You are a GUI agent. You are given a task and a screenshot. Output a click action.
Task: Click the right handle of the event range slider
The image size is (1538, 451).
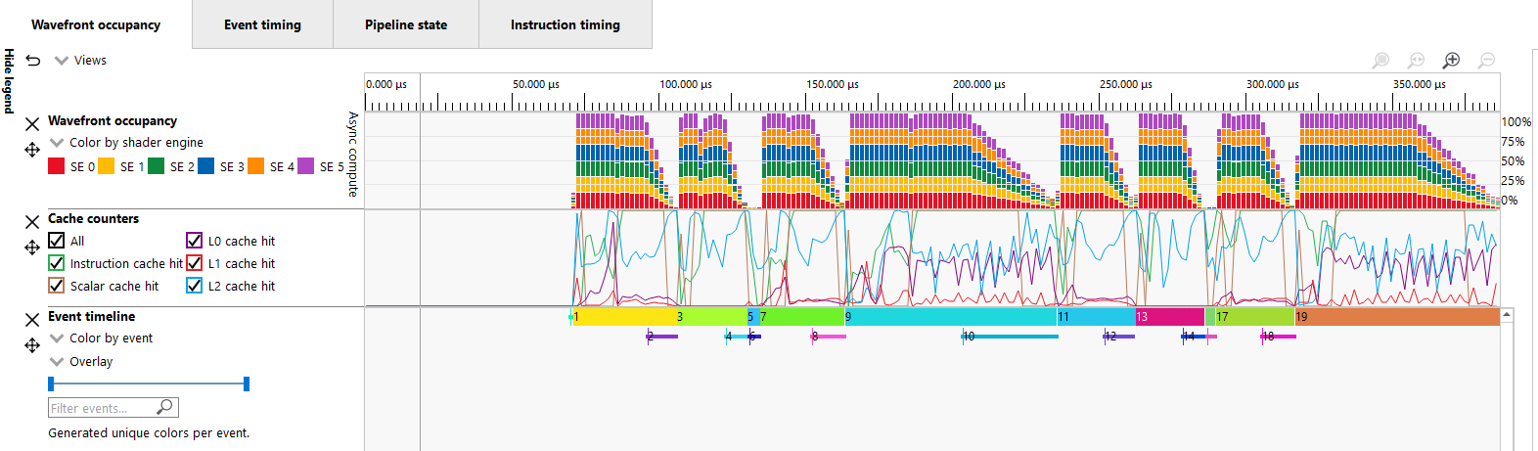247,383
